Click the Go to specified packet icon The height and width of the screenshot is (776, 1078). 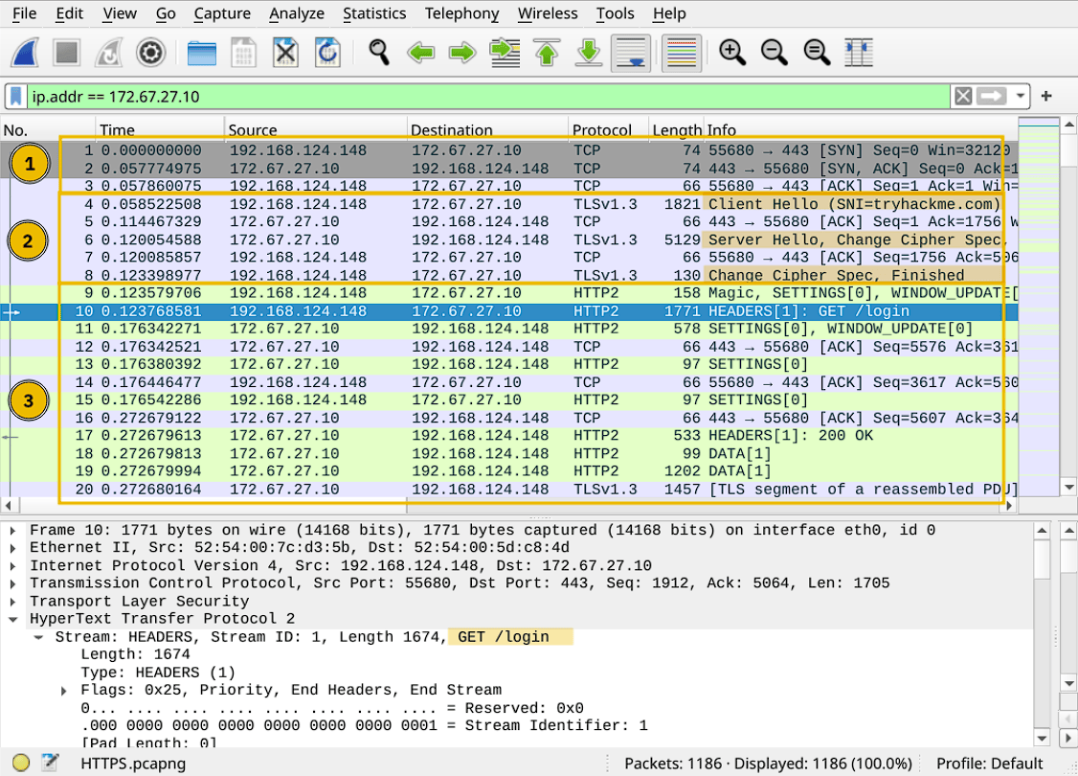[505, 53]
